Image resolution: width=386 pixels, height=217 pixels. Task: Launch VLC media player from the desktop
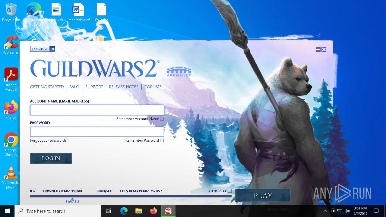tap(11, 177)
